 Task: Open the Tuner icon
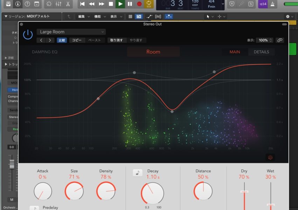coord(241,4)
